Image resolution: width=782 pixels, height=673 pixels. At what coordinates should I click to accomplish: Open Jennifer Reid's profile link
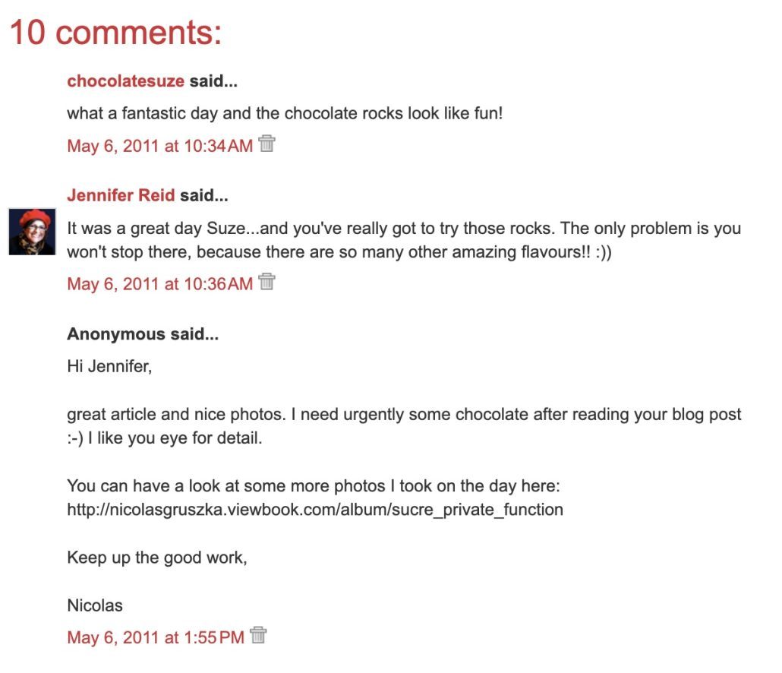point(121,195)
